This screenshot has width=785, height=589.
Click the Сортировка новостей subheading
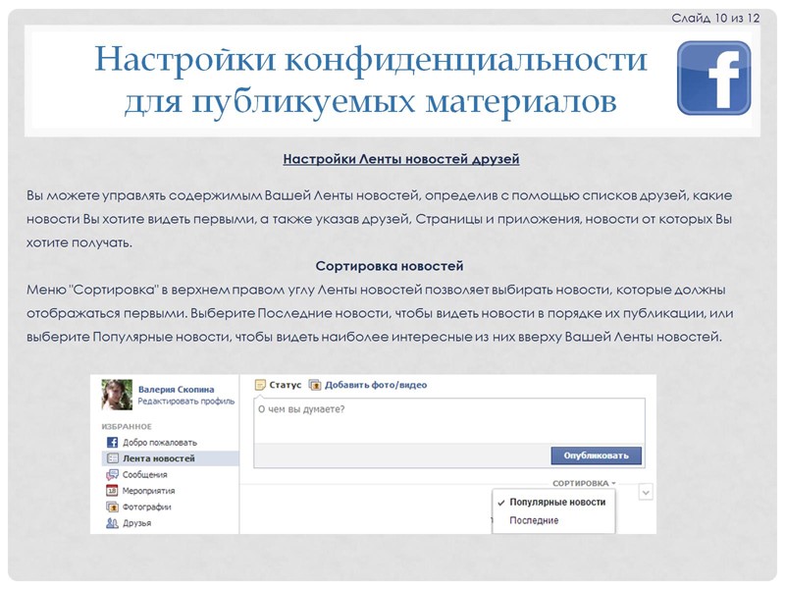point(389,266)
